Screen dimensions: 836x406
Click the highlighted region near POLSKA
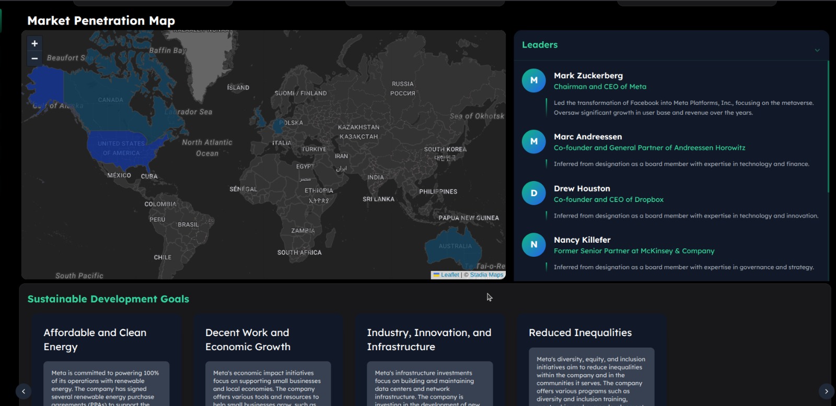point(277,126)
